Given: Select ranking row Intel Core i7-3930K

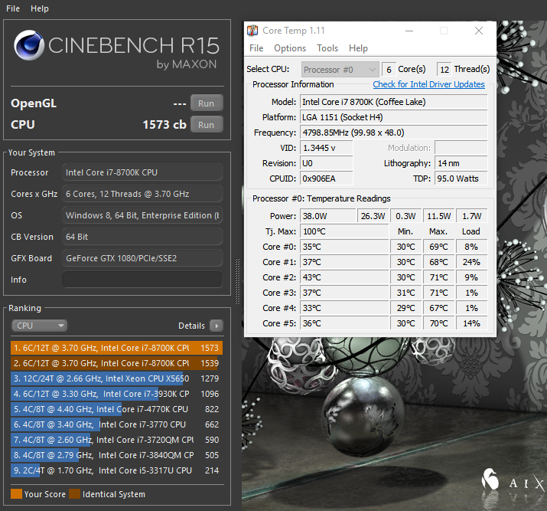Looking at the screenshot, I should point(116,394).
